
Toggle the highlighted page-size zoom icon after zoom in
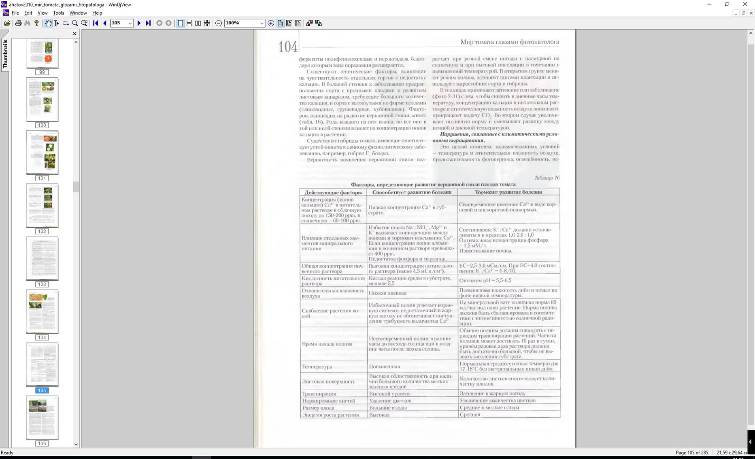coord(280,23)
